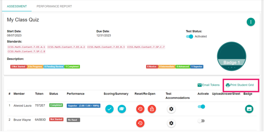Screen dimensions: 264x133
Task: Reset the test for Atwood Laura
Action: [x=140, y=109]
